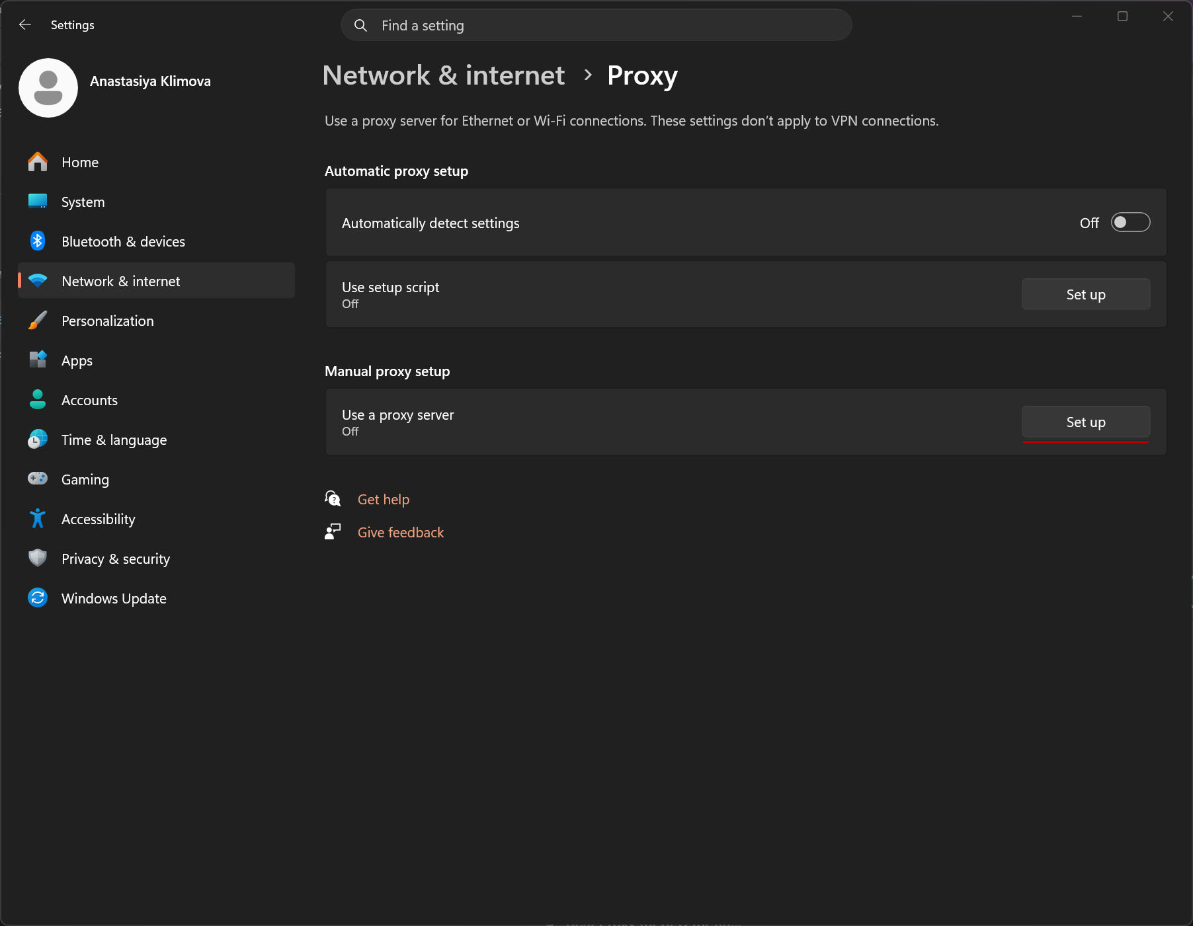Click the Use setup script row label
Viewport: 1193px width, 926px height.
point(390,288)
